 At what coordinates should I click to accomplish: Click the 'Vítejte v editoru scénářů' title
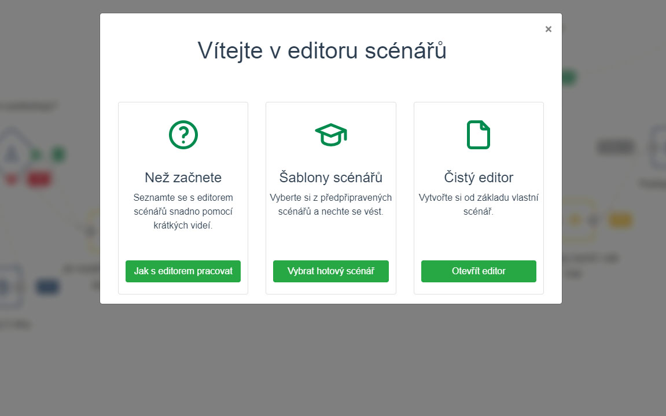pyautogui.click(x=322, y=50)
